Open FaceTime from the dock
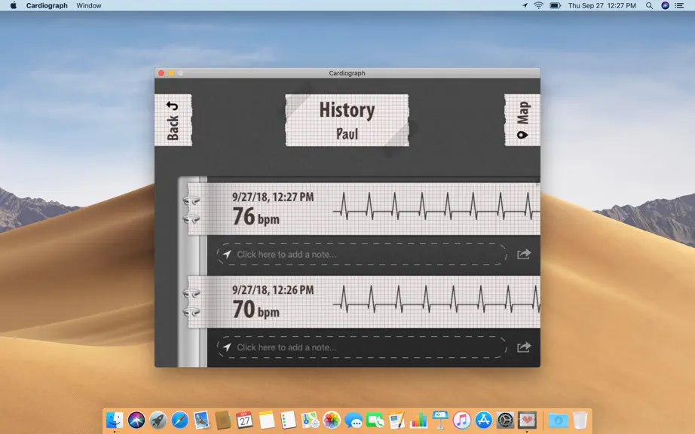Viewport: 695px width, 434px height. [x=375, y=420]
